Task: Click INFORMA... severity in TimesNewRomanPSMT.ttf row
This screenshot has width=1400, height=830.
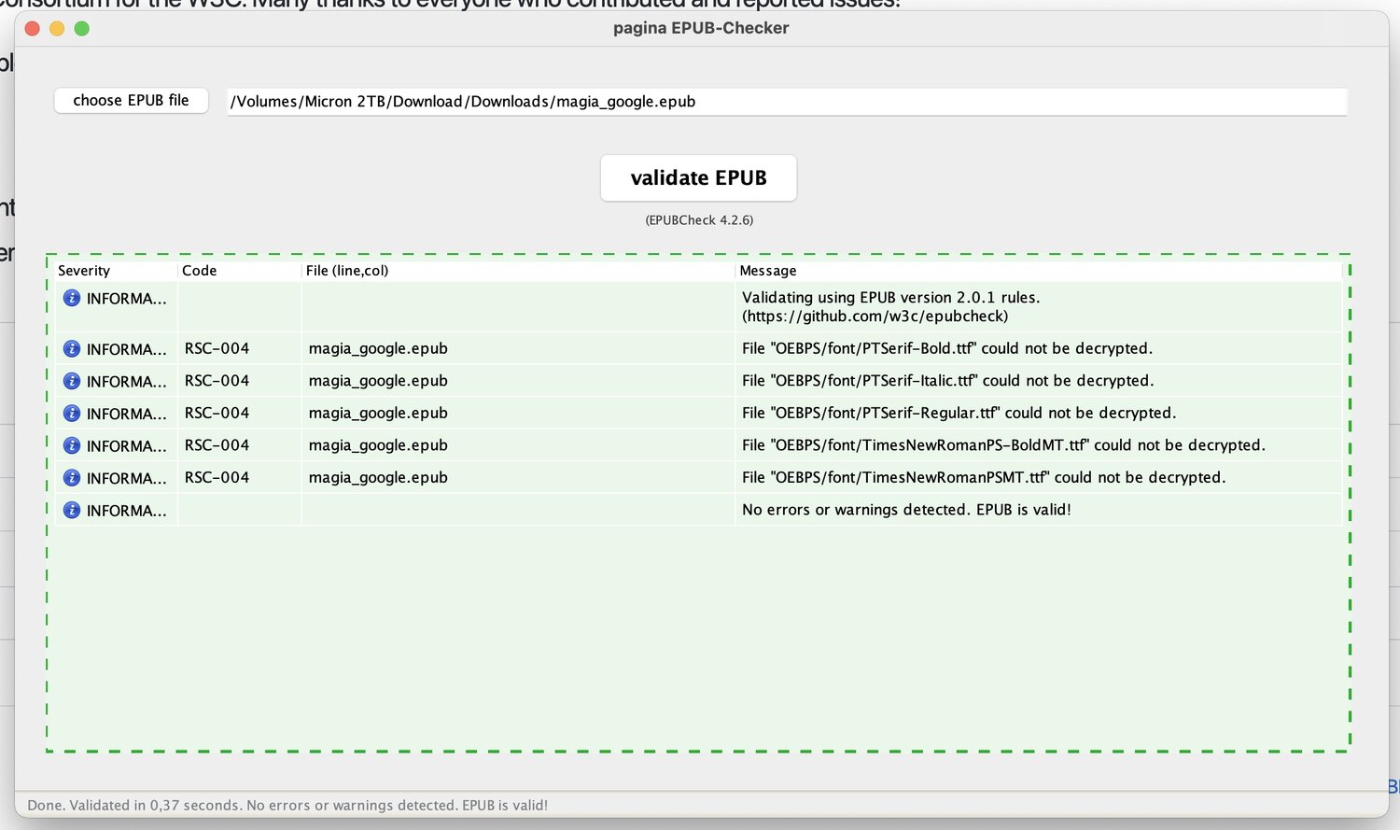Action: pos(126,478)
